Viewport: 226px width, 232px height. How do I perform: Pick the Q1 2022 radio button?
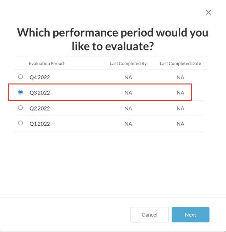coord(21,123)
